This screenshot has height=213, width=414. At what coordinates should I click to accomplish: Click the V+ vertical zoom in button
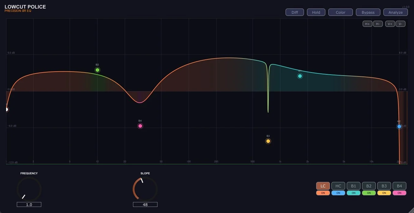(390, 24)
